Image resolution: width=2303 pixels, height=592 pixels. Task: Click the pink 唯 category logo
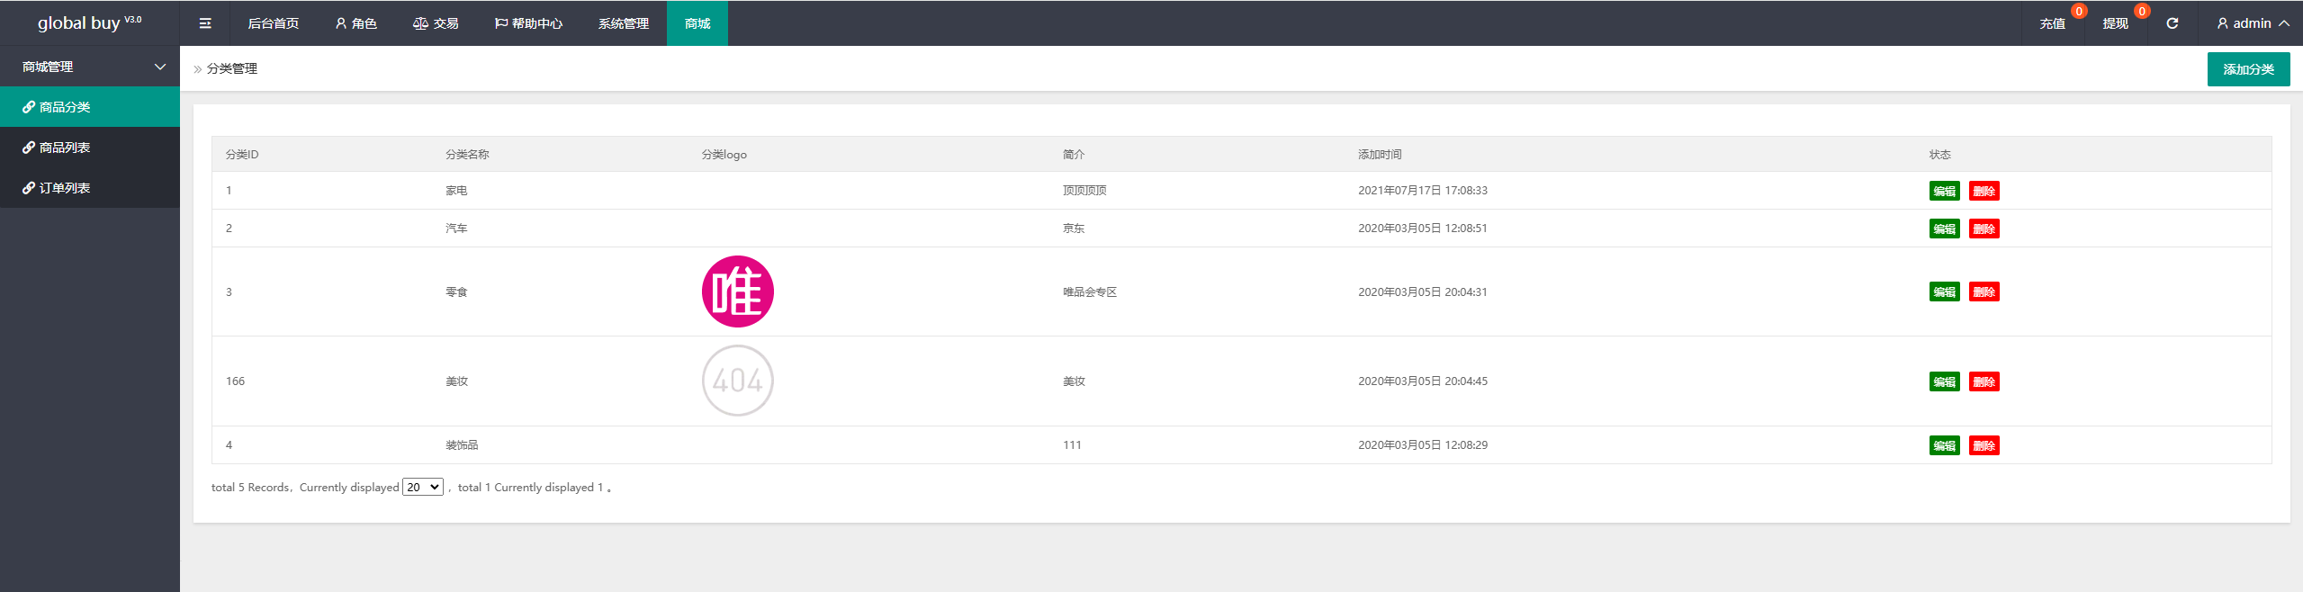pyautogui.click(x=737, y=292)
